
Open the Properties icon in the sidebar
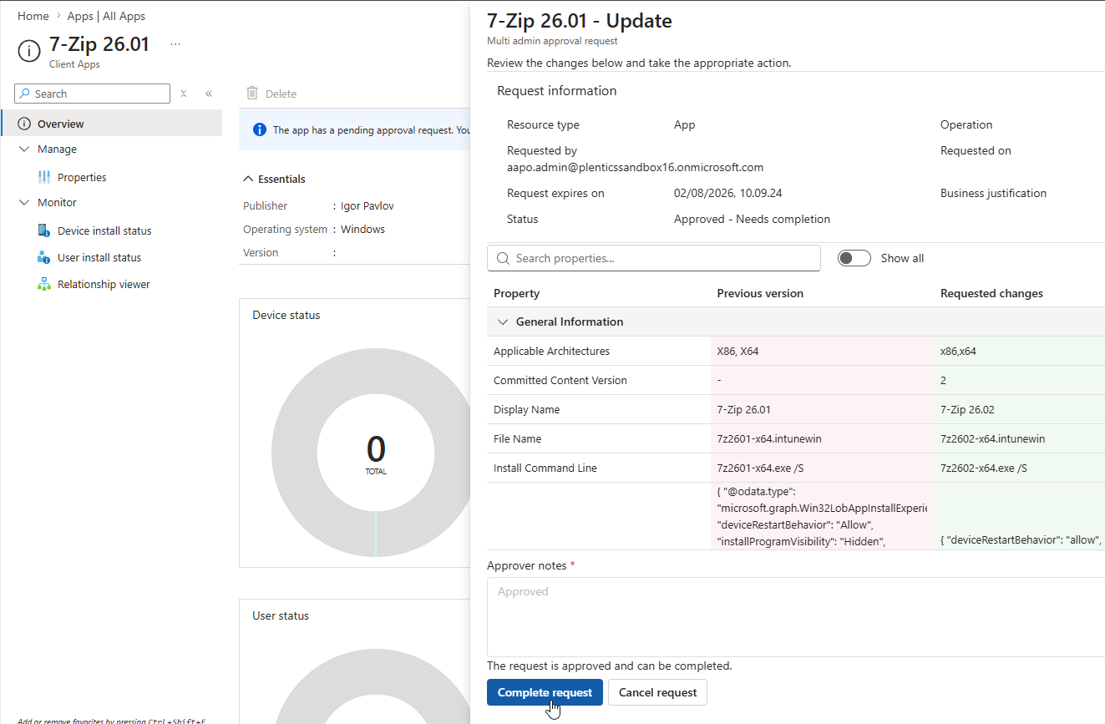44,177
